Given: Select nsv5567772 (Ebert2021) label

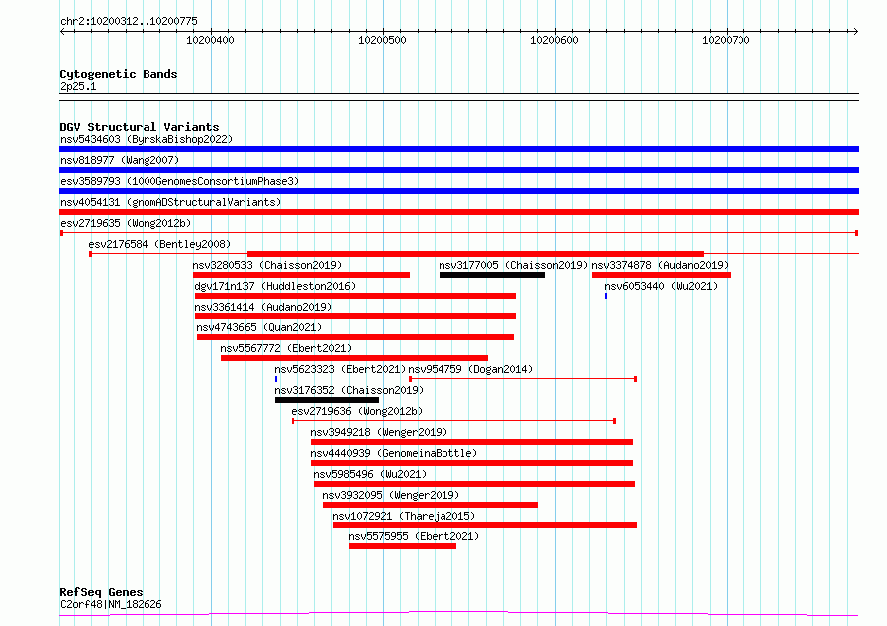Looking at the screenshot, I should [286, 348].
